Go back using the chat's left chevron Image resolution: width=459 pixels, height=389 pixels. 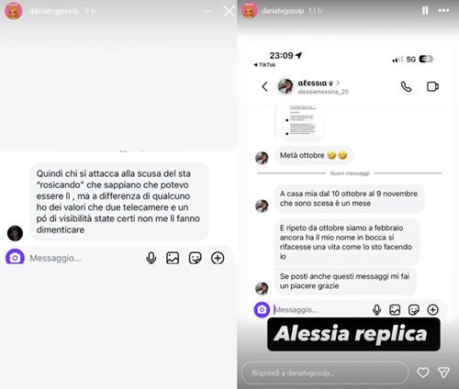265,86
